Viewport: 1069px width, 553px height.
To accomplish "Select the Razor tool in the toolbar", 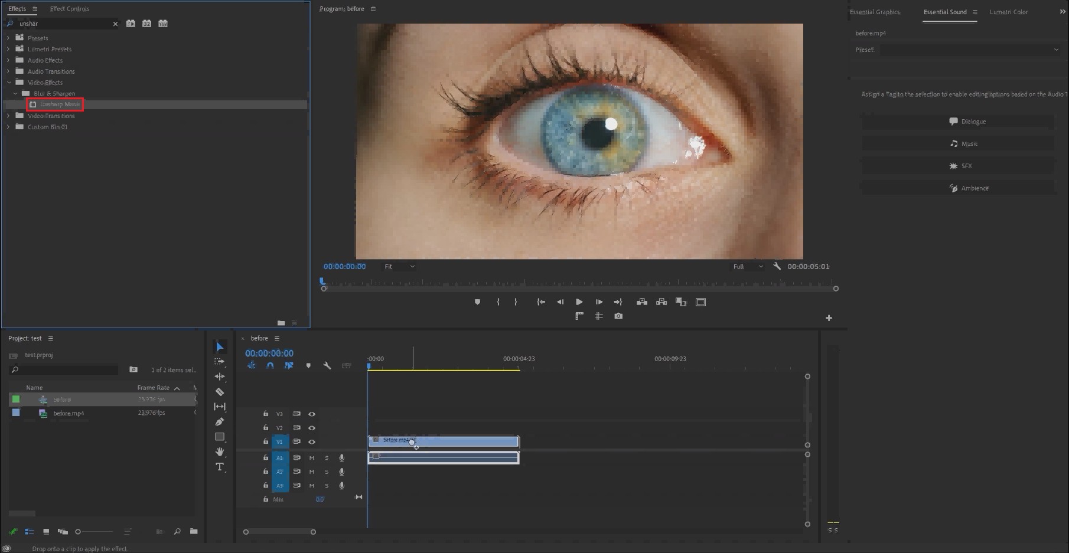I will pos(220,392).
